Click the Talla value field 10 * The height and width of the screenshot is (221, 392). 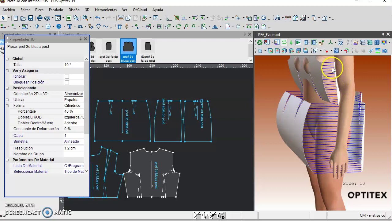click(73, 65)
